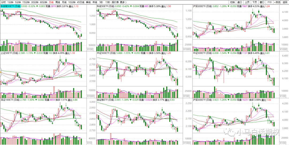Choose the 周线 weekly period

pyautogui.click(x=58, y=2)
